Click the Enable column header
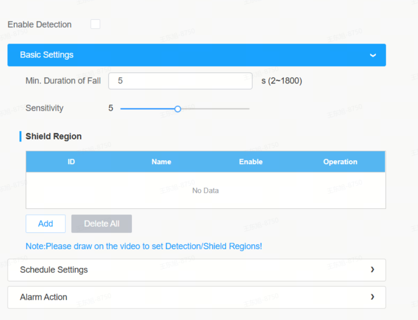 [251, 162]
